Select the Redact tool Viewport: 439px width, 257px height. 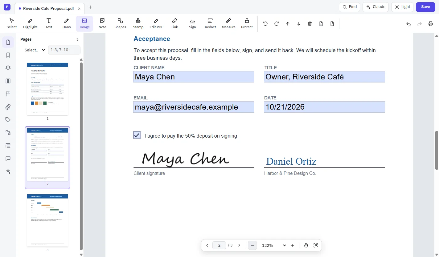(x=210, y=23)
